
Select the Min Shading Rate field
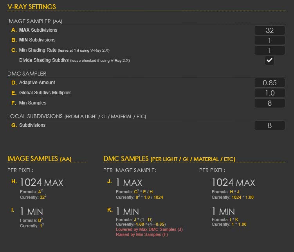pyautogui.click(x=269, y=50)
